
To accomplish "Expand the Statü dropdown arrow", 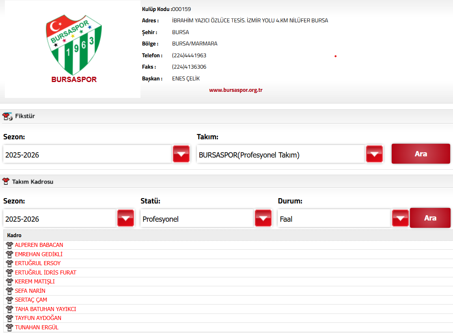I will pos(263,218).
